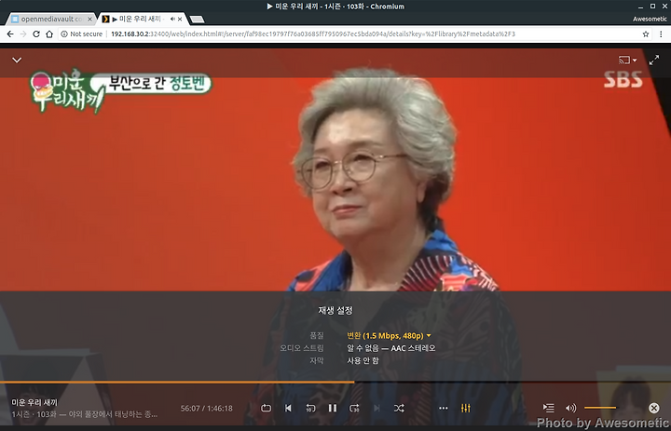
Task: Skip forward 30 seconds
Action: tap(354, 409)
